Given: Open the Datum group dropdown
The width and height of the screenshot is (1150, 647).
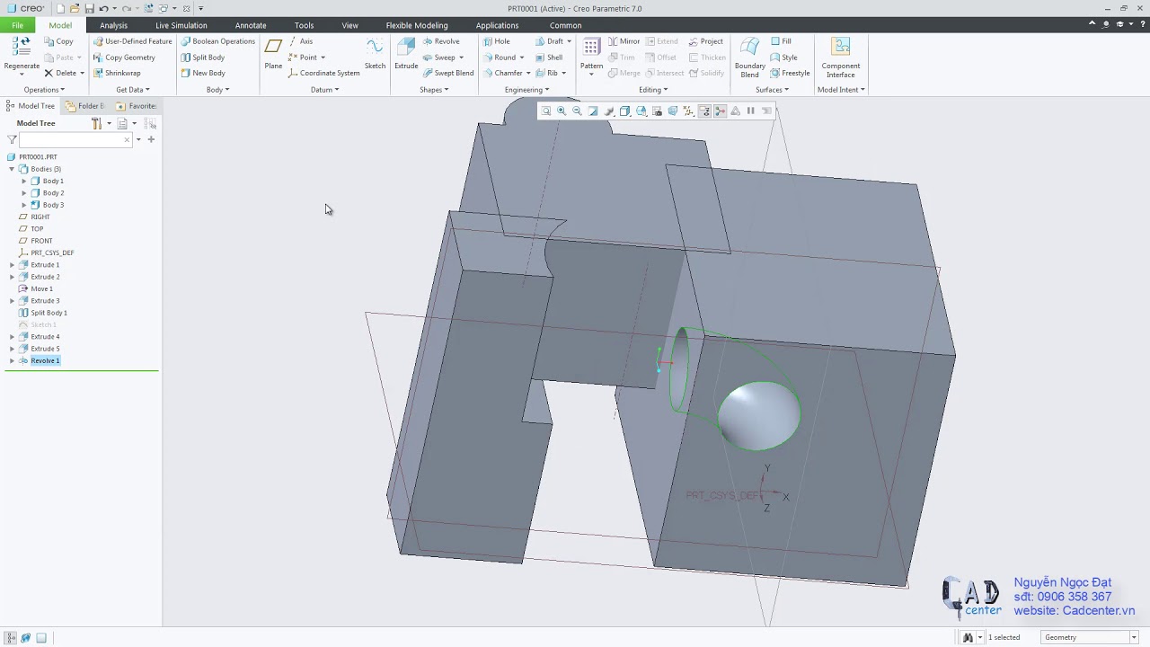Looking at the screenshot, I should (x=324, y=90).
